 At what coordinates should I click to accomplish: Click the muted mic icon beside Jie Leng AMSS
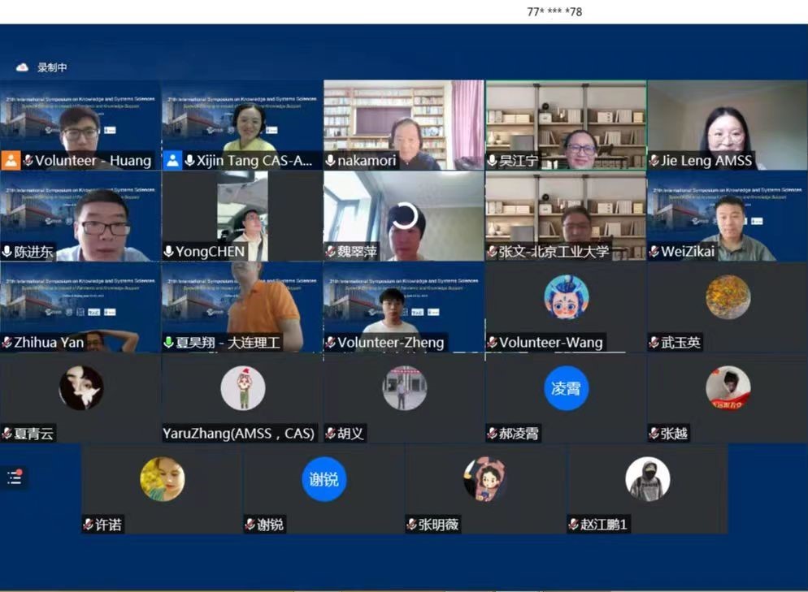[654, 161]
